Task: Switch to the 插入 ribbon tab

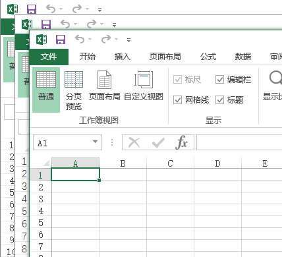Action: [x=123, y=57]
